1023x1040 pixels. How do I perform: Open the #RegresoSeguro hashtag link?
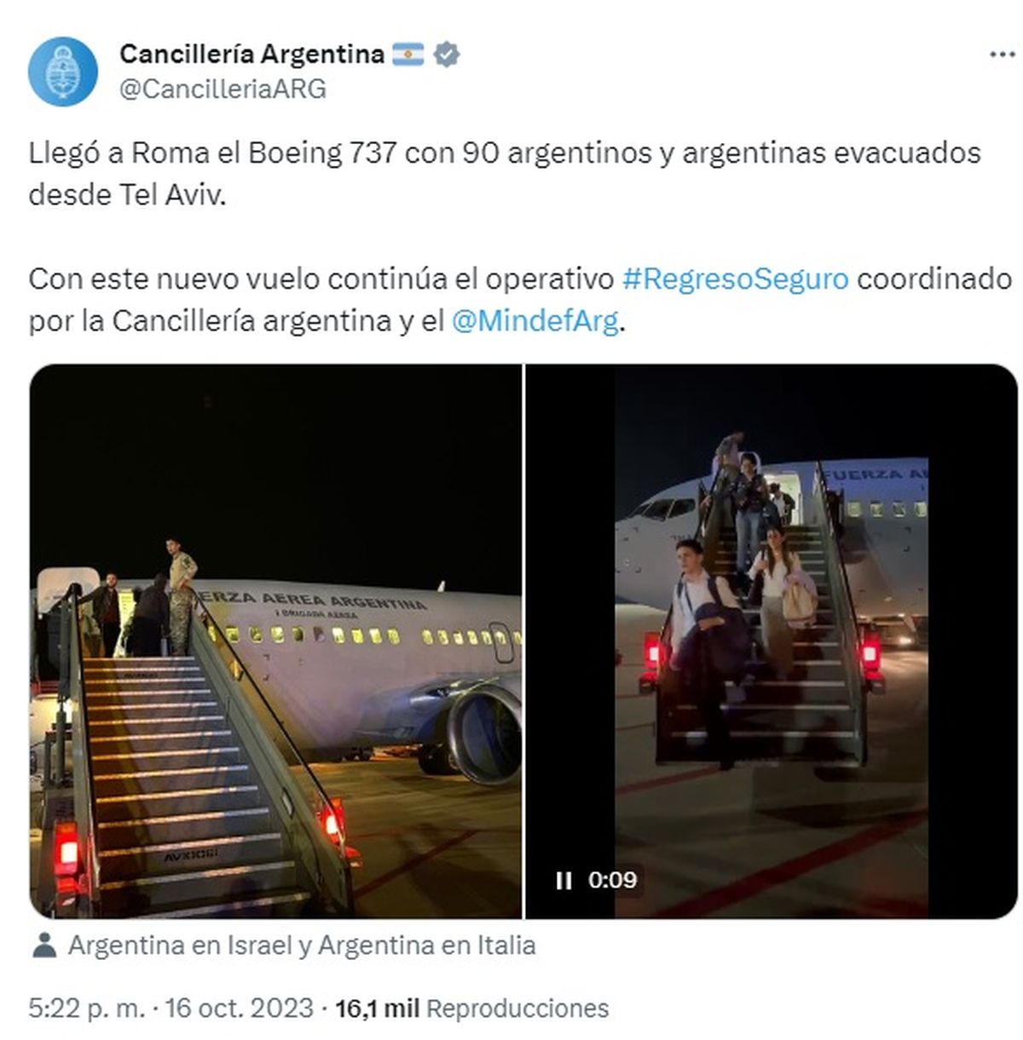(x=735, y=279)
